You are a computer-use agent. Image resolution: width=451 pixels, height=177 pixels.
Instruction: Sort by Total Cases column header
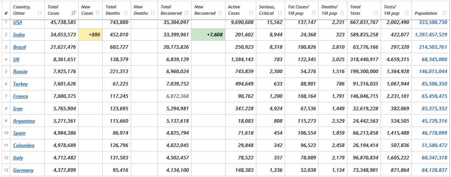pos(62,10)
